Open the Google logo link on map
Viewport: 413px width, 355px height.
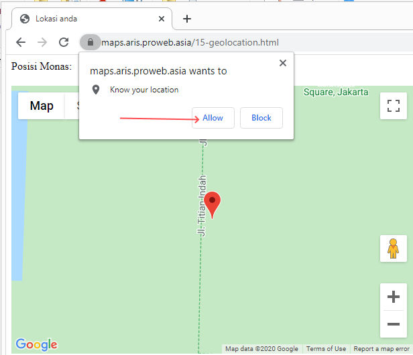pos(36,344)
